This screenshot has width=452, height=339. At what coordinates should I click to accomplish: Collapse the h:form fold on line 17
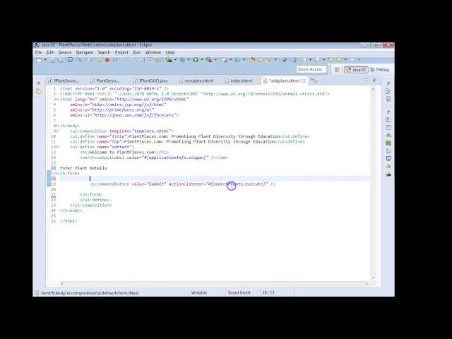(x=57, y=173)
